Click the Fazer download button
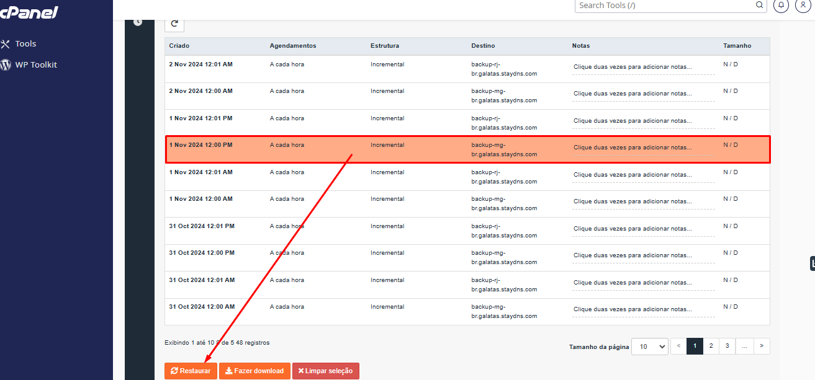815x380 pixels. coord(254,371)
